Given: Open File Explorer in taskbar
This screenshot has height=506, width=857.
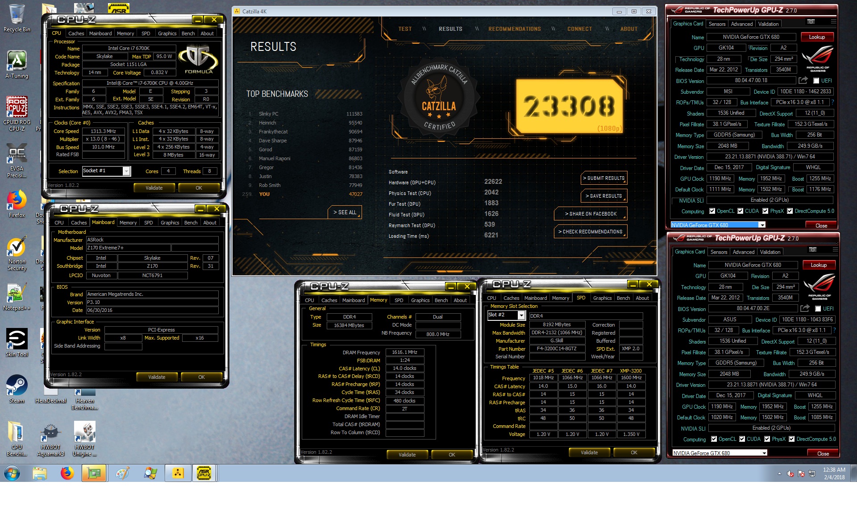Looking at the screenshot, I should 40,473.
